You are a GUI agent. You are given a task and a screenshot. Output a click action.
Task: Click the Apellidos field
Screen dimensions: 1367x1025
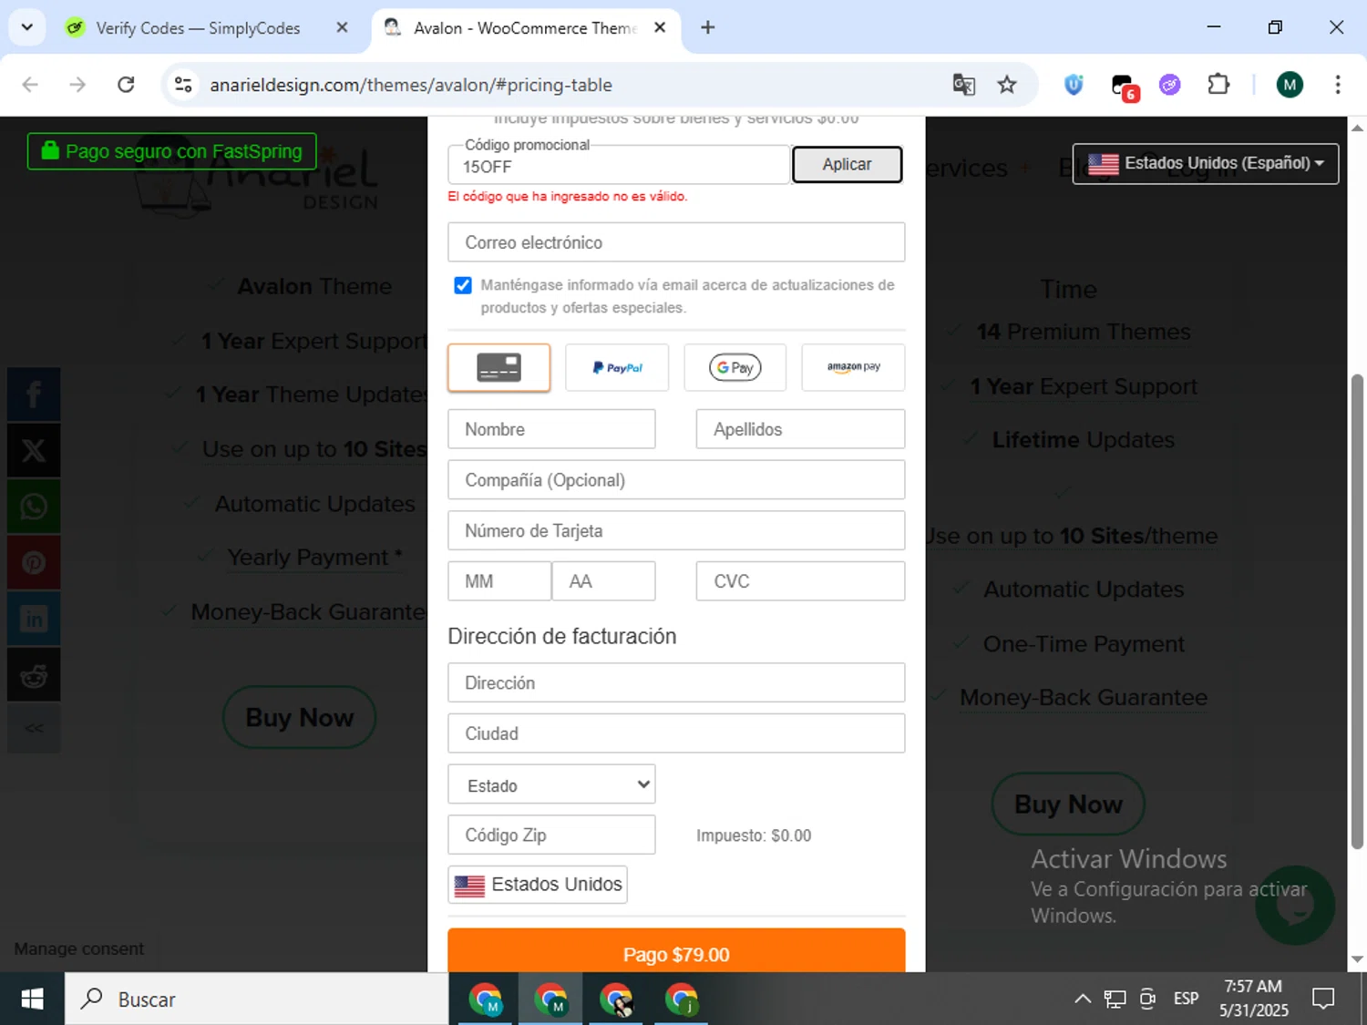pos(800,429)
